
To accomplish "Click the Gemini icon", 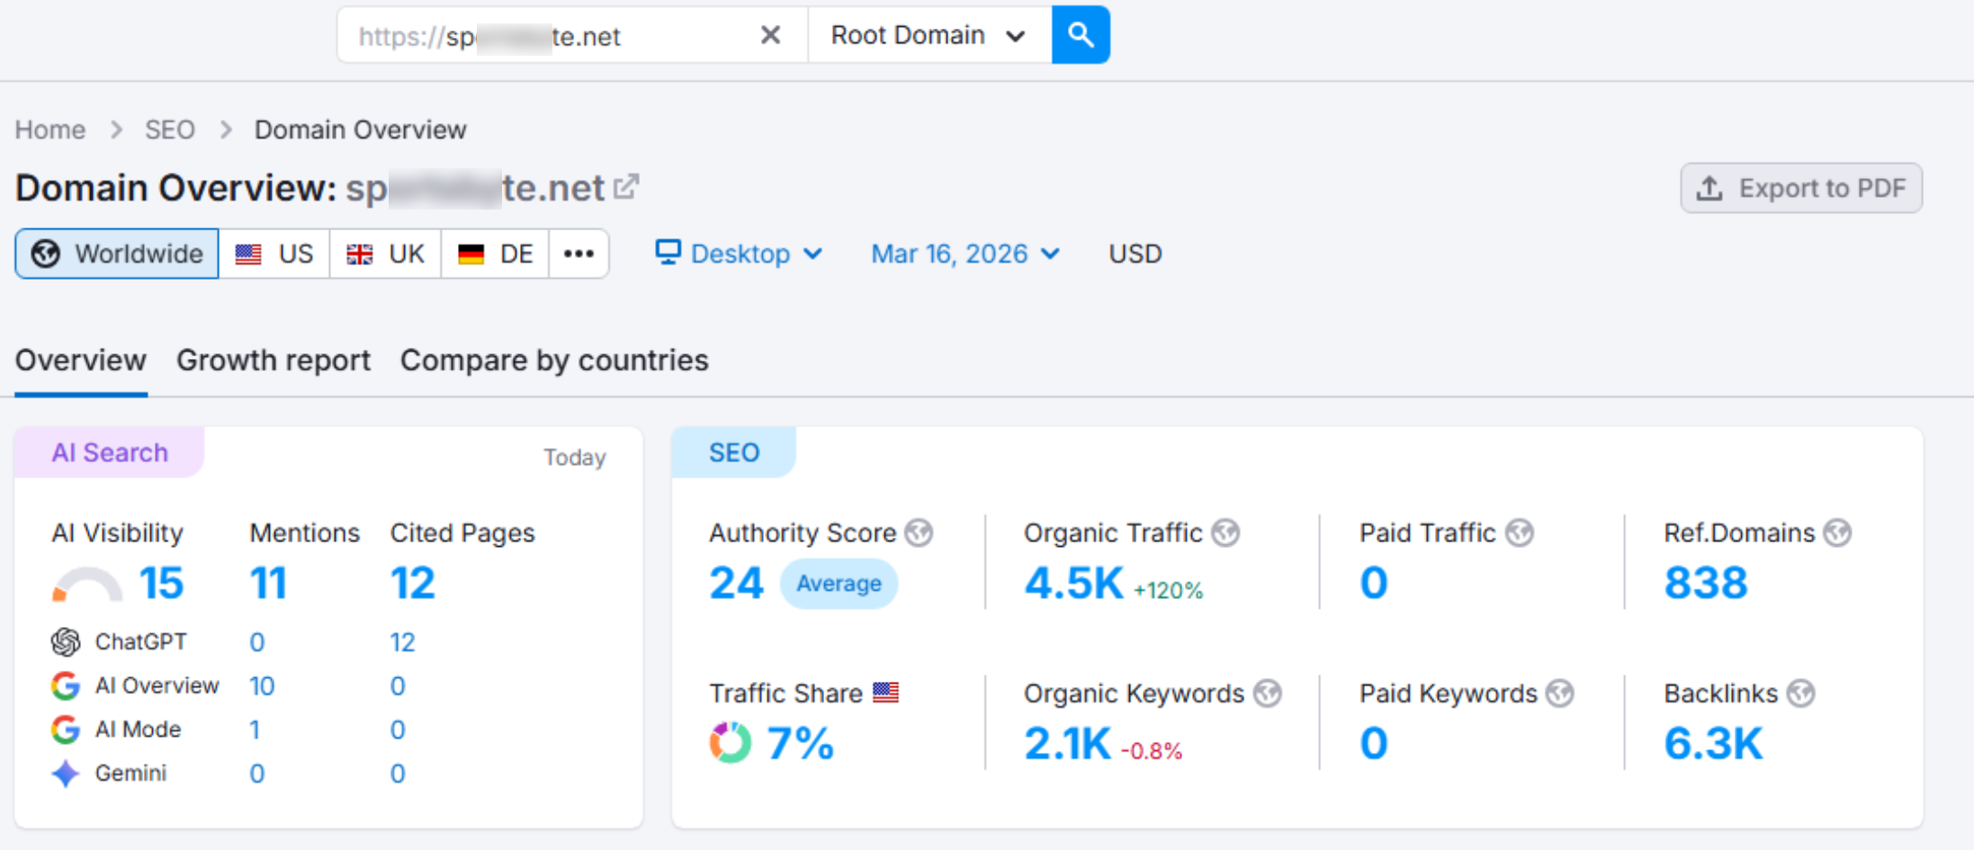I will pyautogui.click(x=64, y=774).
